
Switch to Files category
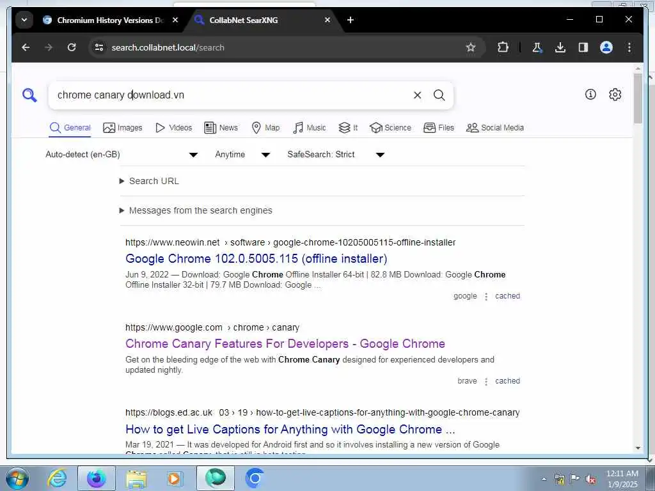click(x=439, y=128)
